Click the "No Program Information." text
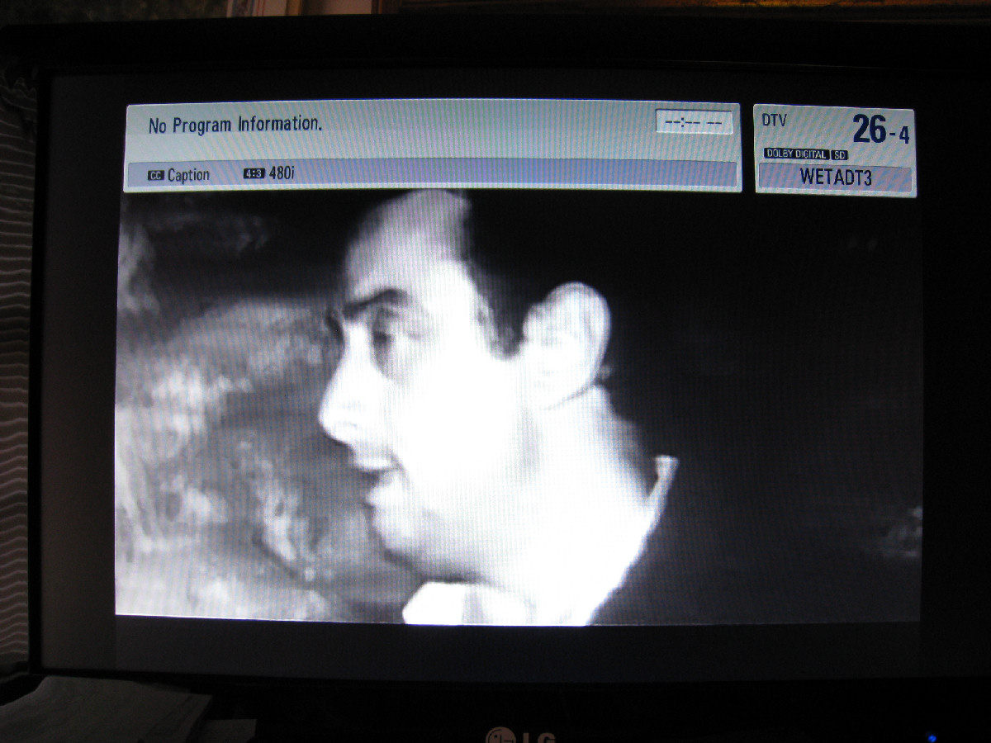991x743 pixels. (x=235, y=125)
